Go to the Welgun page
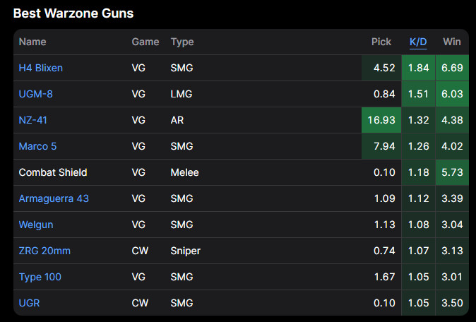 [36, 225]
